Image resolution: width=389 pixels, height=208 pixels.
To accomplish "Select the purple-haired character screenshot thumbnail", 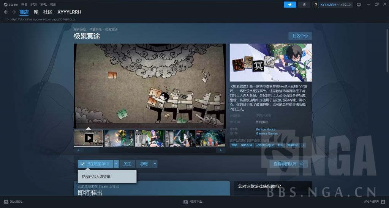I will pyautogui.click(x=150, y=138).
